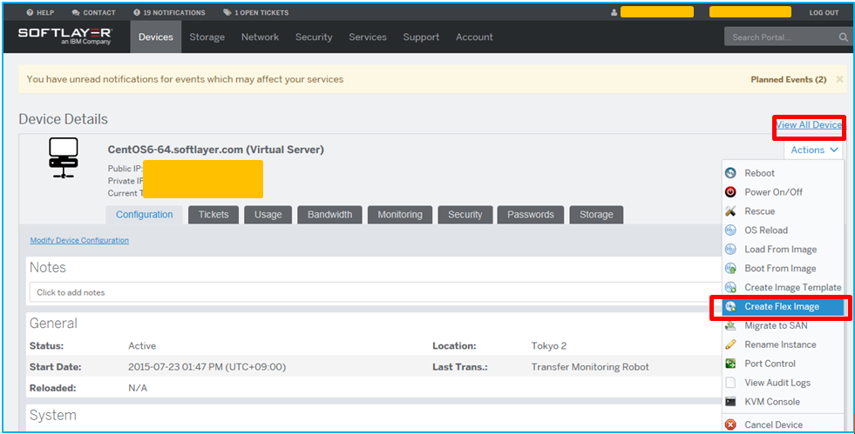The width and height of the screenshot is (855, 434).
Task: Click the Migrate to SAN icon
Action: point(730,326)
